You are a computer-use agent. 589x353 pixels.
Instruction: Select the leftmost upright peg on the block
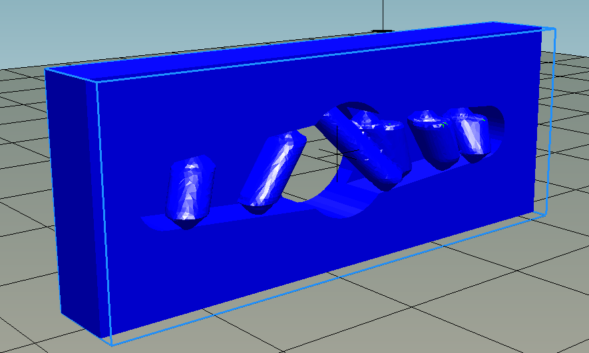[x=190, y=191]
